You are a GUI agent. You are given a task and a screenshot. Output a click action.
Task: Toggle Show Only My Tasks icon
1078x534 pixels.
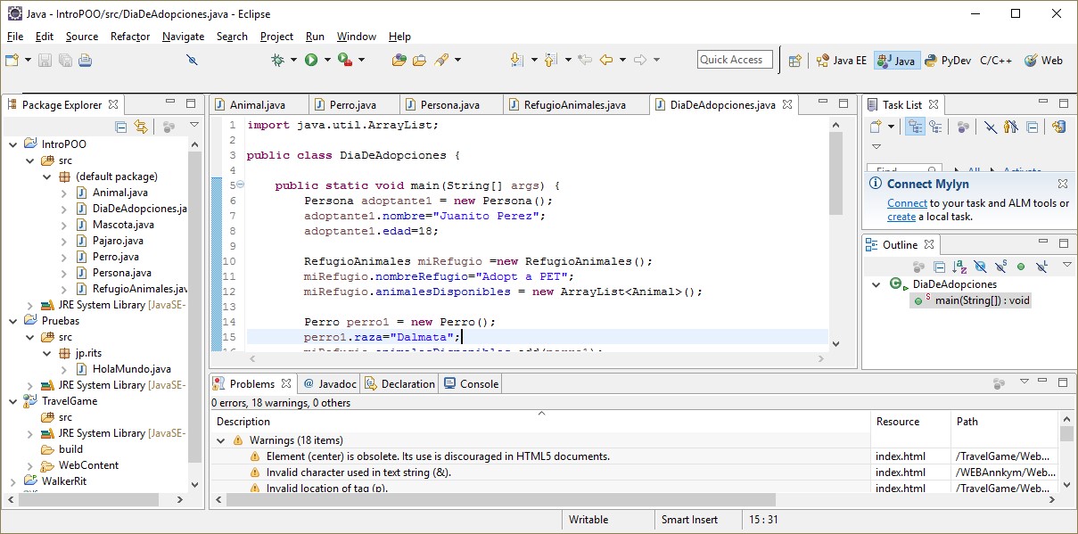[1010, 127]
